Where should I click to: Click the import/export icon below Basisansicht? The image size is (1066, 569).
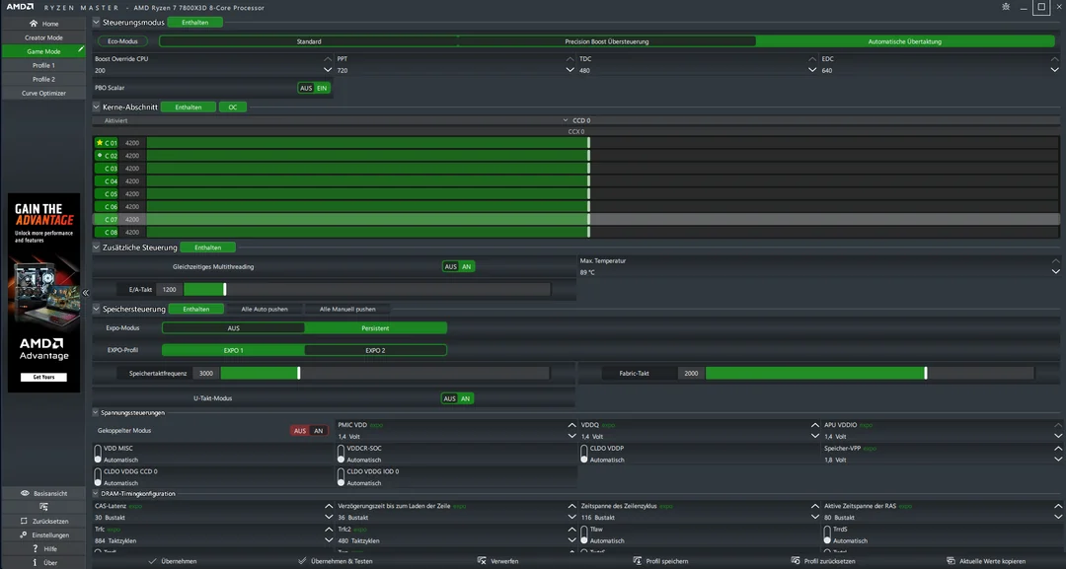pos(43,507)
